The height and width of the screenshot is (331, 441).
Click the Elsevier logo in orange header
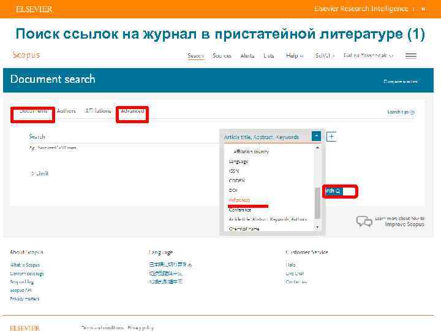point(34,9)
